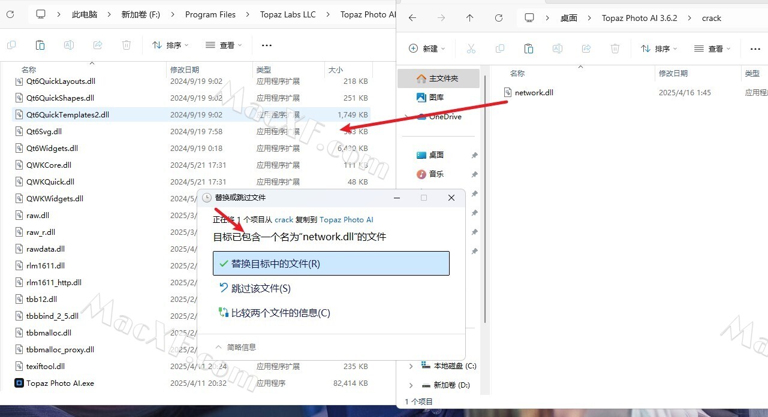Click the computer icon in crack address bar
Screen dimensions: 768x417
(x=529, y=18)
